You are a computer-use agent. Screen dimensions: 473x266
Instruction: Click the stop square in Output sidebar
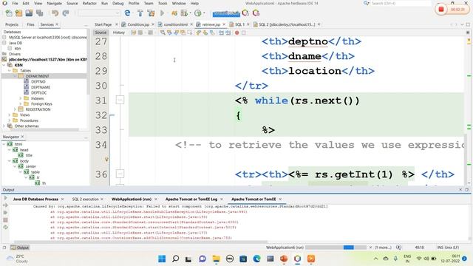pos(5,220)
